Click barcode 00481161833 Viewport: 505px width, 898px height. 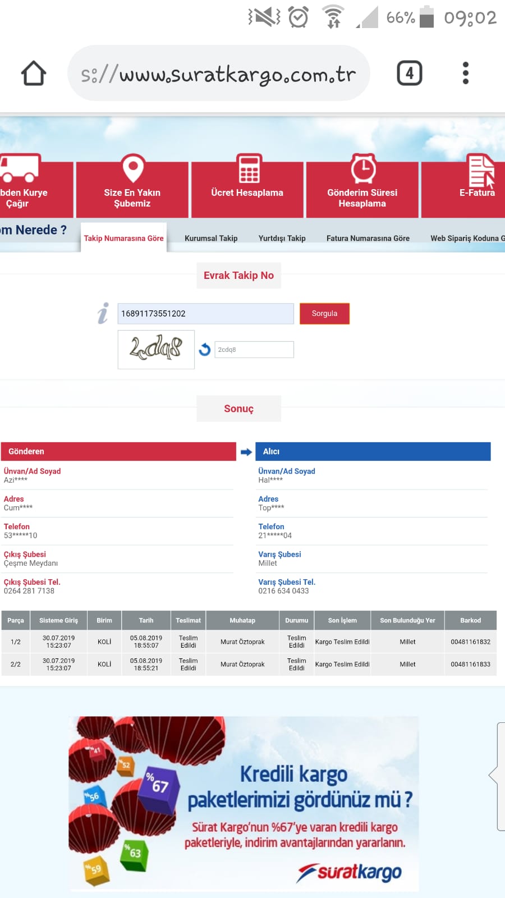pyautogui.click(x=471, y=664)
